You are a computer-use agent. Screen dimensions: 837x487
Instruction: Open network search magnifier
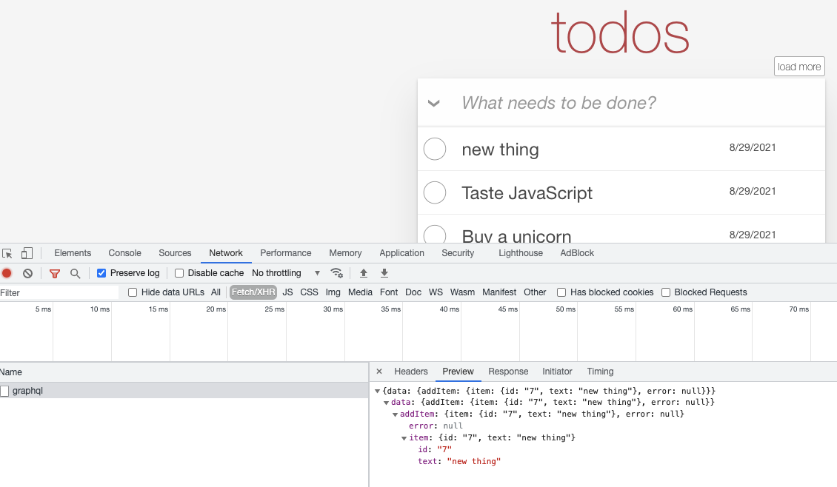pos(76,273)
